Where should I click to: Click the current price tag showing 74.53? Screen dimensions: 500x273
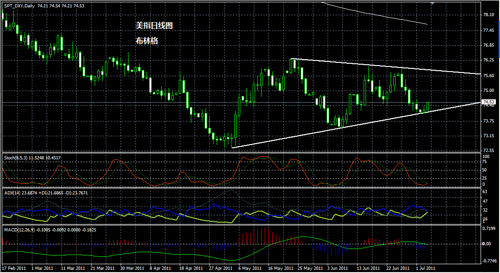coord(488,101)
